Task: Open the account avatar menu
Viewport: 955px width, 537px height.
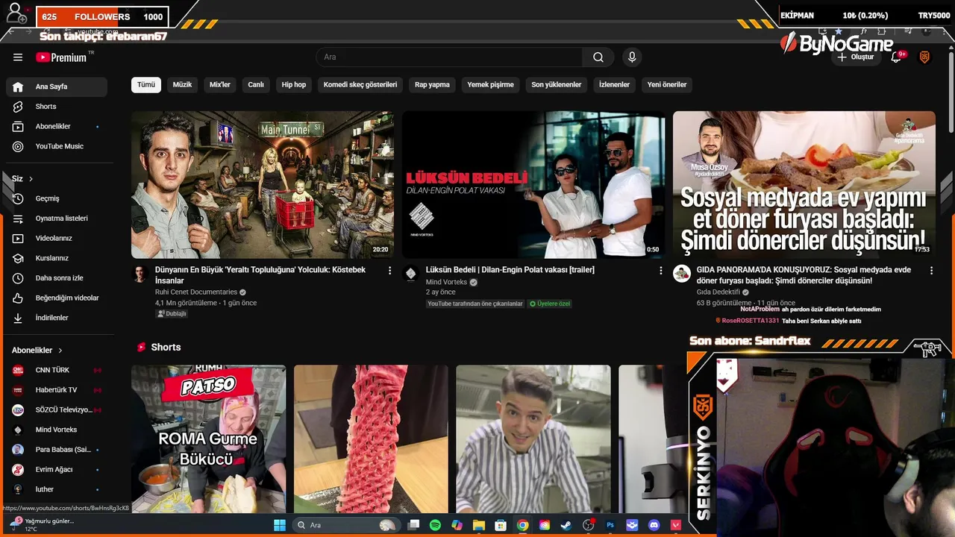Action: (924, 57)
